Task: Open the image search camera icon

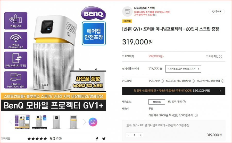Action: [x=93, y=122]
